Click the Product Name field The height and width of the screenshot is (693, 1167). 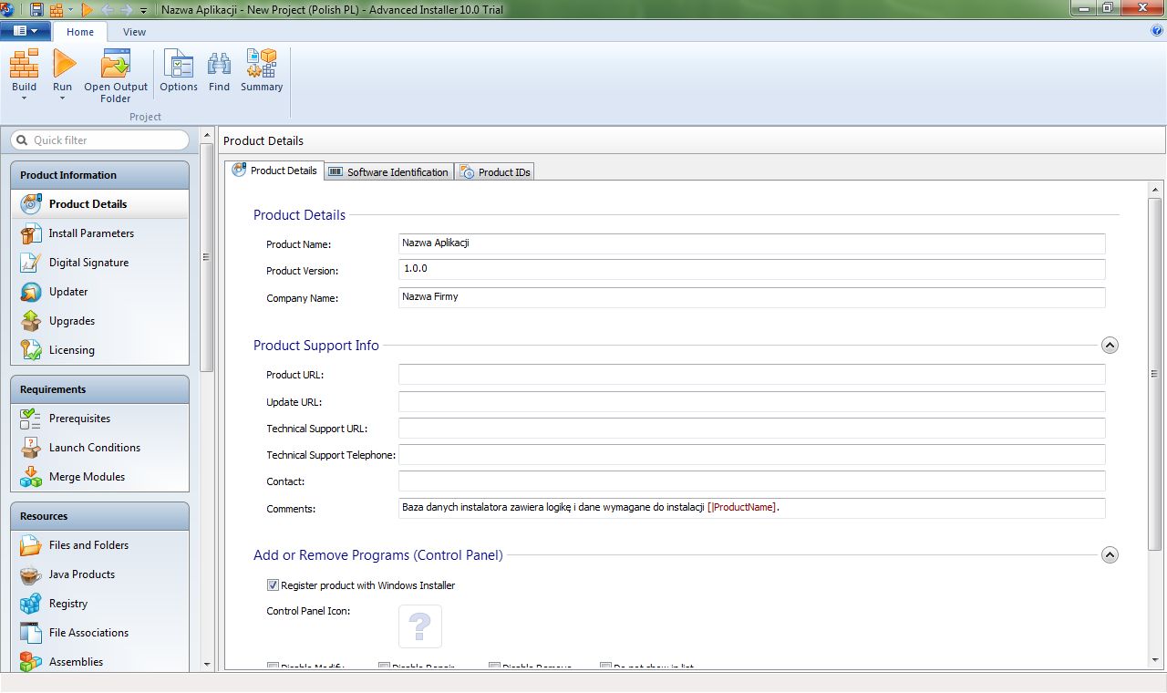(x=752, y=243)
